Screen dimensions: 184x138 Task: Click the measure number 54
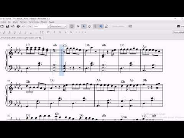click(x=9, y=45)
